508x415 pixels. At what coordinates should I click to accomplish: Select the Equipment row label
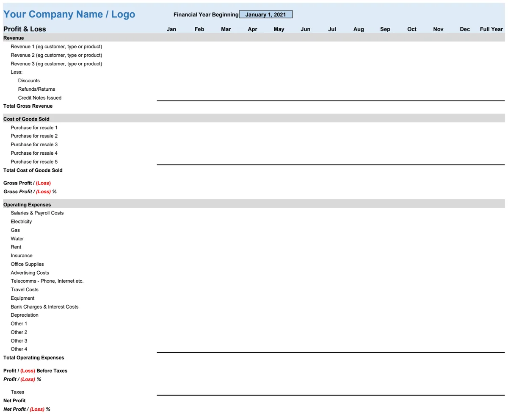click(x=22, y=298)
